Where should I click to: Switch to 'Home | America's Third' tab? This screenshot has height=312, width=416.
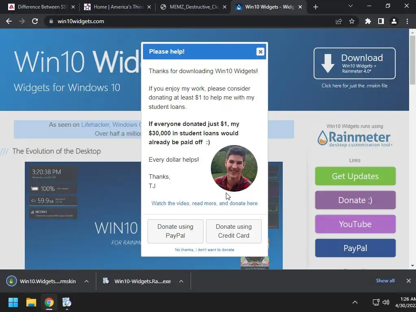pos(117,7)
